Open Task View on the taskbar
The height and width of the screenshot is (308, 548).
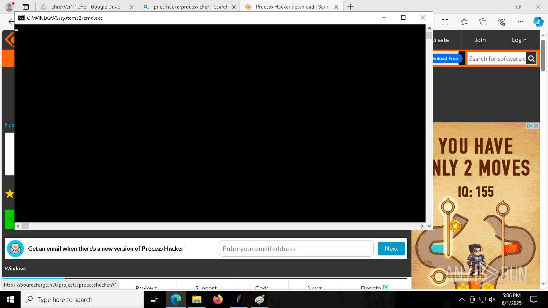click(154, 299)
